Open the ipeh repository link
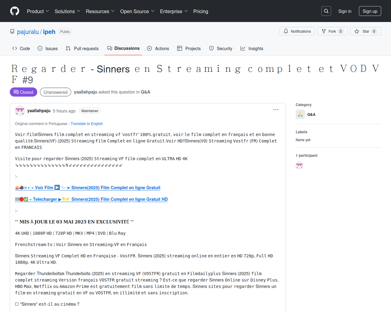 pos(49,32)
